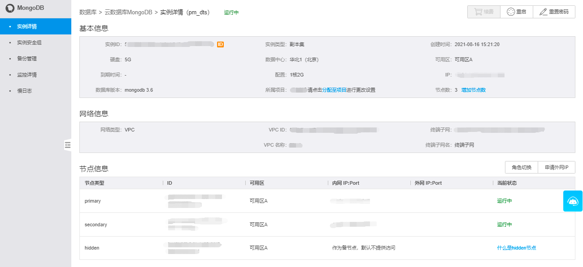Image resolution: width=583 pixels, height=267 pixels.
Task: Click the 重启 restart button
Action: [517, 12]
